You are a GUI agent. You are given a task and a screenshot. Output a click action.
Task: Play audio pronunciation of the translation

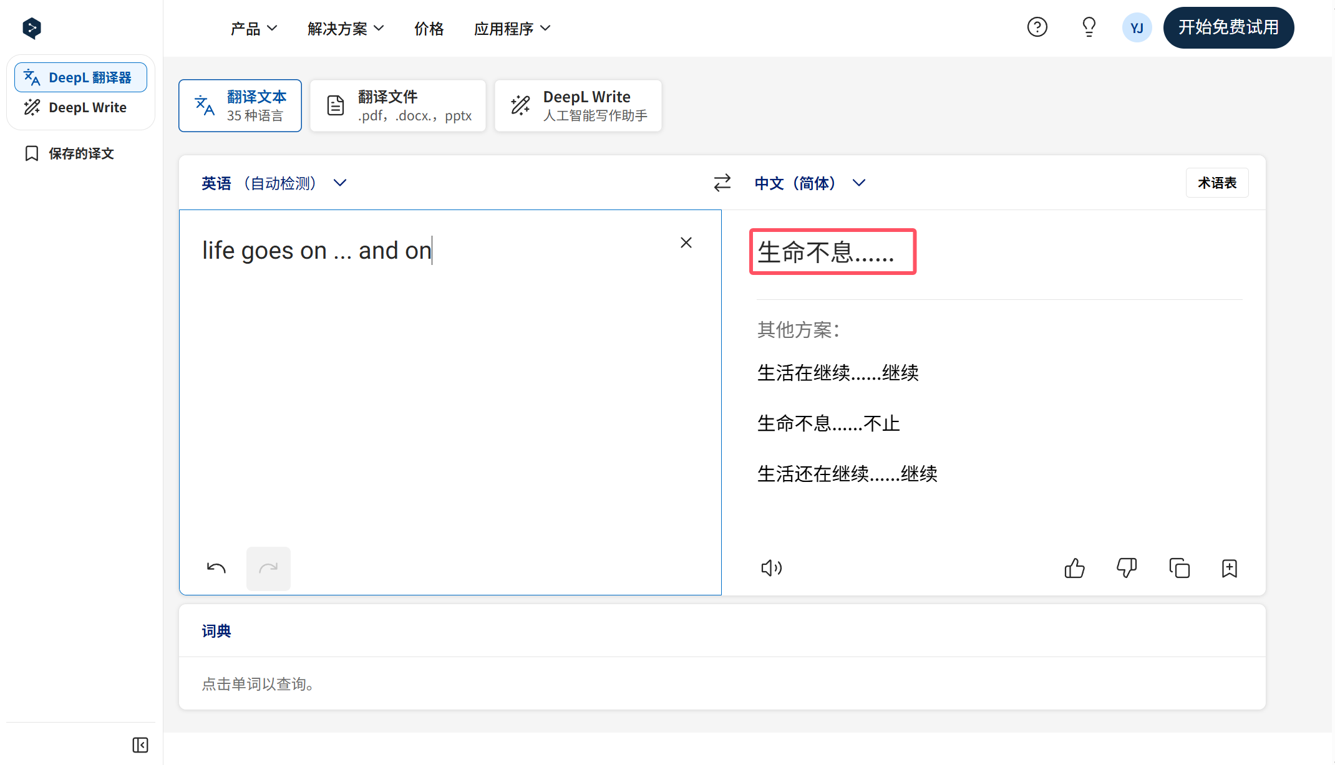(x=771, y=568)
